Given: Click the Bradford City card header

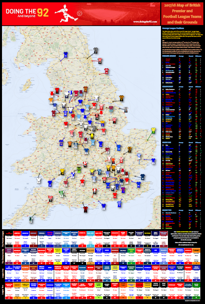Looking at the screenshot, I should pyautogui.click(x=33, y=268).
